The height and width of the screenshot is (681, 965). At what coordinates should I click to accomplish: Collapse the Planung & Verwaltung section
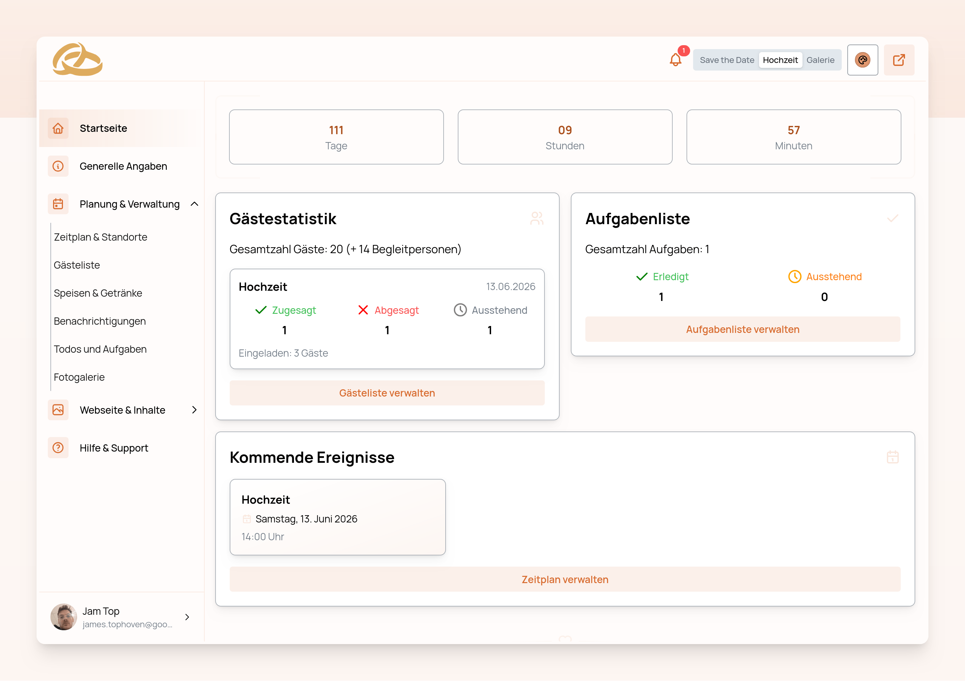point(194,204)
